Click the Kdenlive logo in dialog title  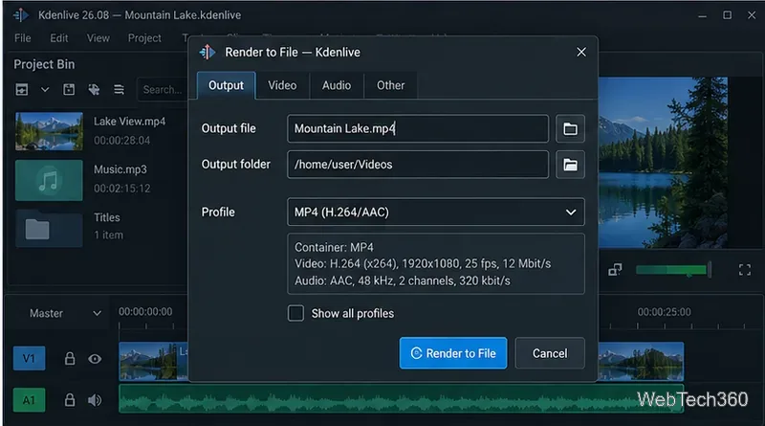click(208, 52)
